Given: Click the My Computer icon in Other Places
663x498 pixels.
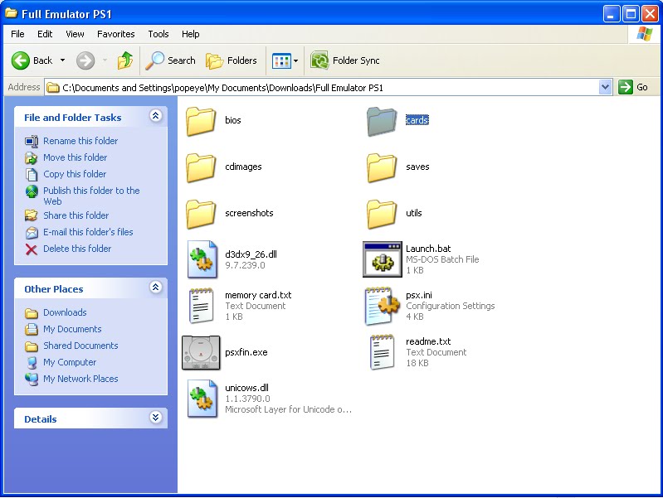Looking at the screenshot, I should 32,362.
